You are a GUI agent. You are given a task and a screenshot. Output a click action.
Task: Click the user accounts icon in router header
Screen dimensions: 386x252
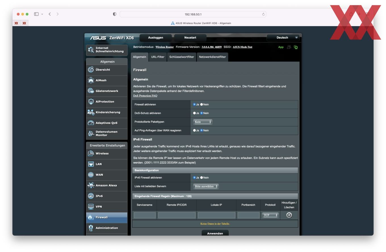pos(289,47)
